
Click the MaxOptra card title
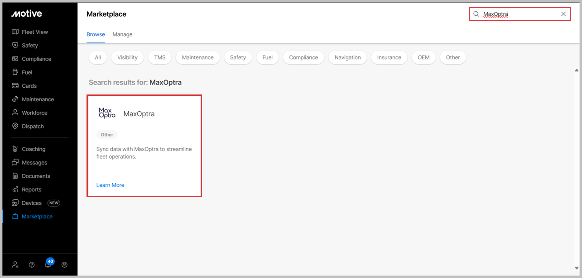(139, 114)
